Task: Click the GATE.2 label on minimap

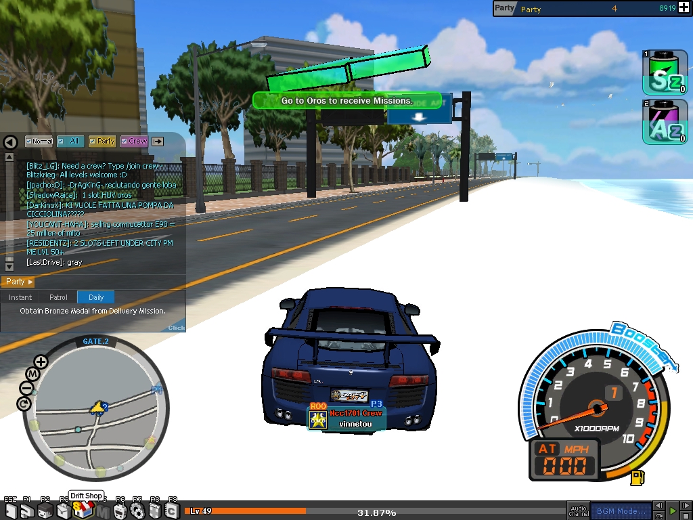Action: [95, 341]
